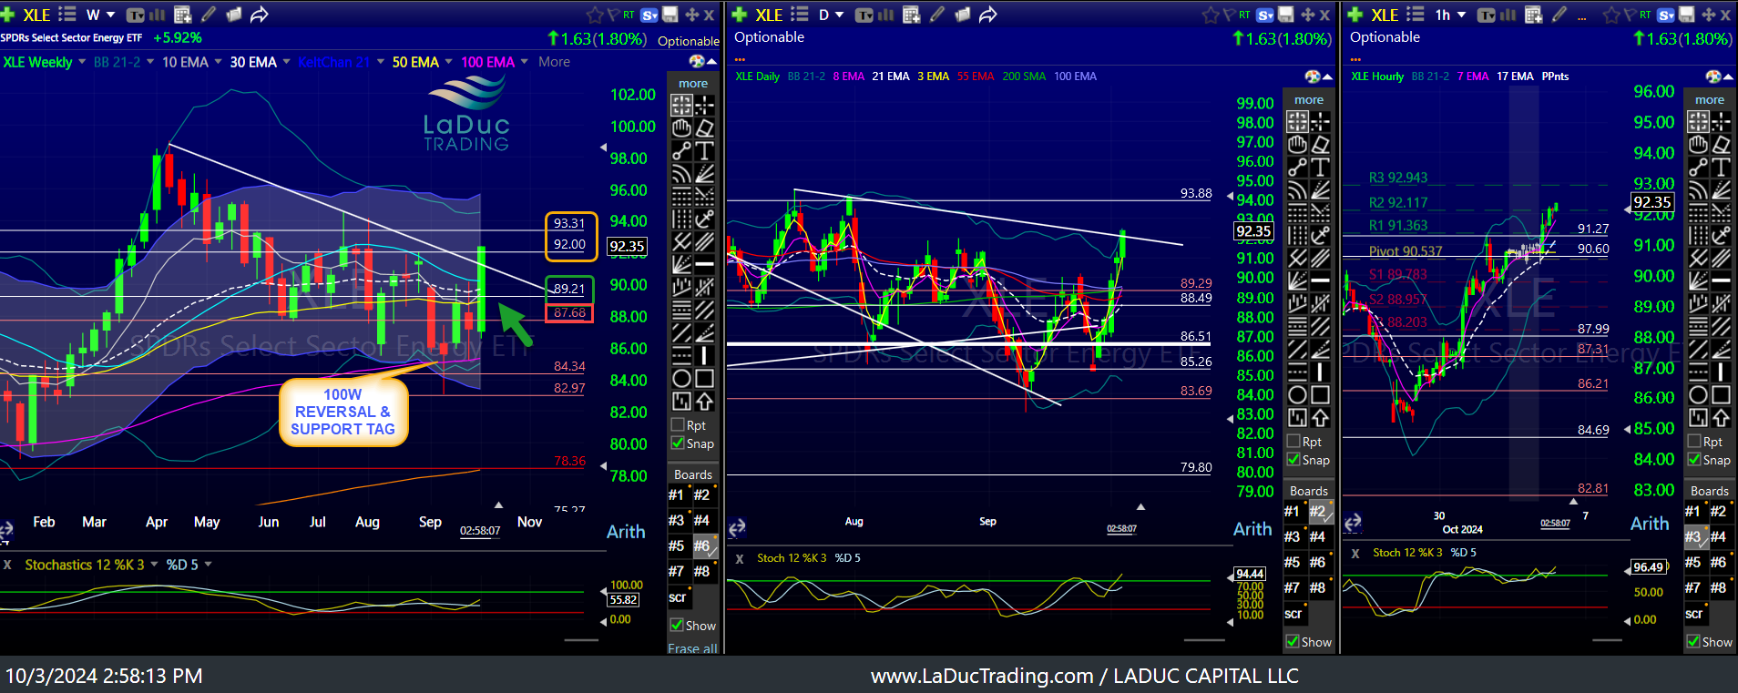Select the arcs tool in the weekly drawing toolbar
This screenshot has width=1738, height=693.
(x=681, y=173)
